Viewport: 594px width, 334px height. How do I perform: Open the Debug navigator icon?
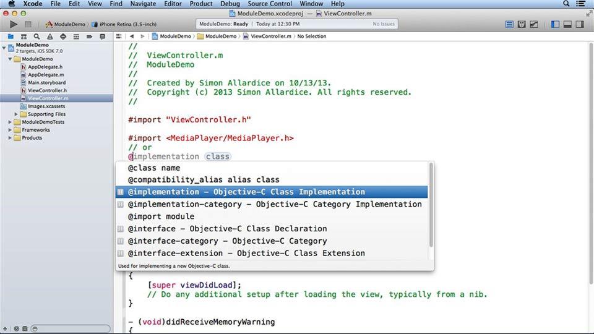pyautogui.click(x=76, y=36)
